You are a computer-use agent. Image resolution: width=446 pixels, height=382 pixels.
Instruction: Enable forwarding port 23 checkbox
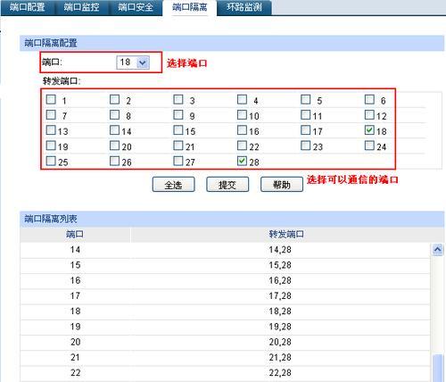306,145
